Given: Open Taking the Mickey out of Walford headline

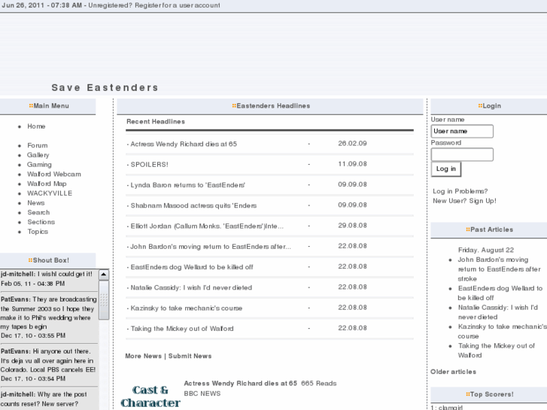Looking at the screenshot, I should (182, 329).
